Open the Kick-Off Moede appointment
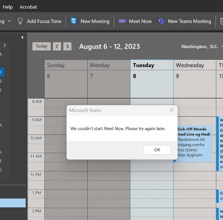This screenshot has width=223, height=220. point(195,144)
